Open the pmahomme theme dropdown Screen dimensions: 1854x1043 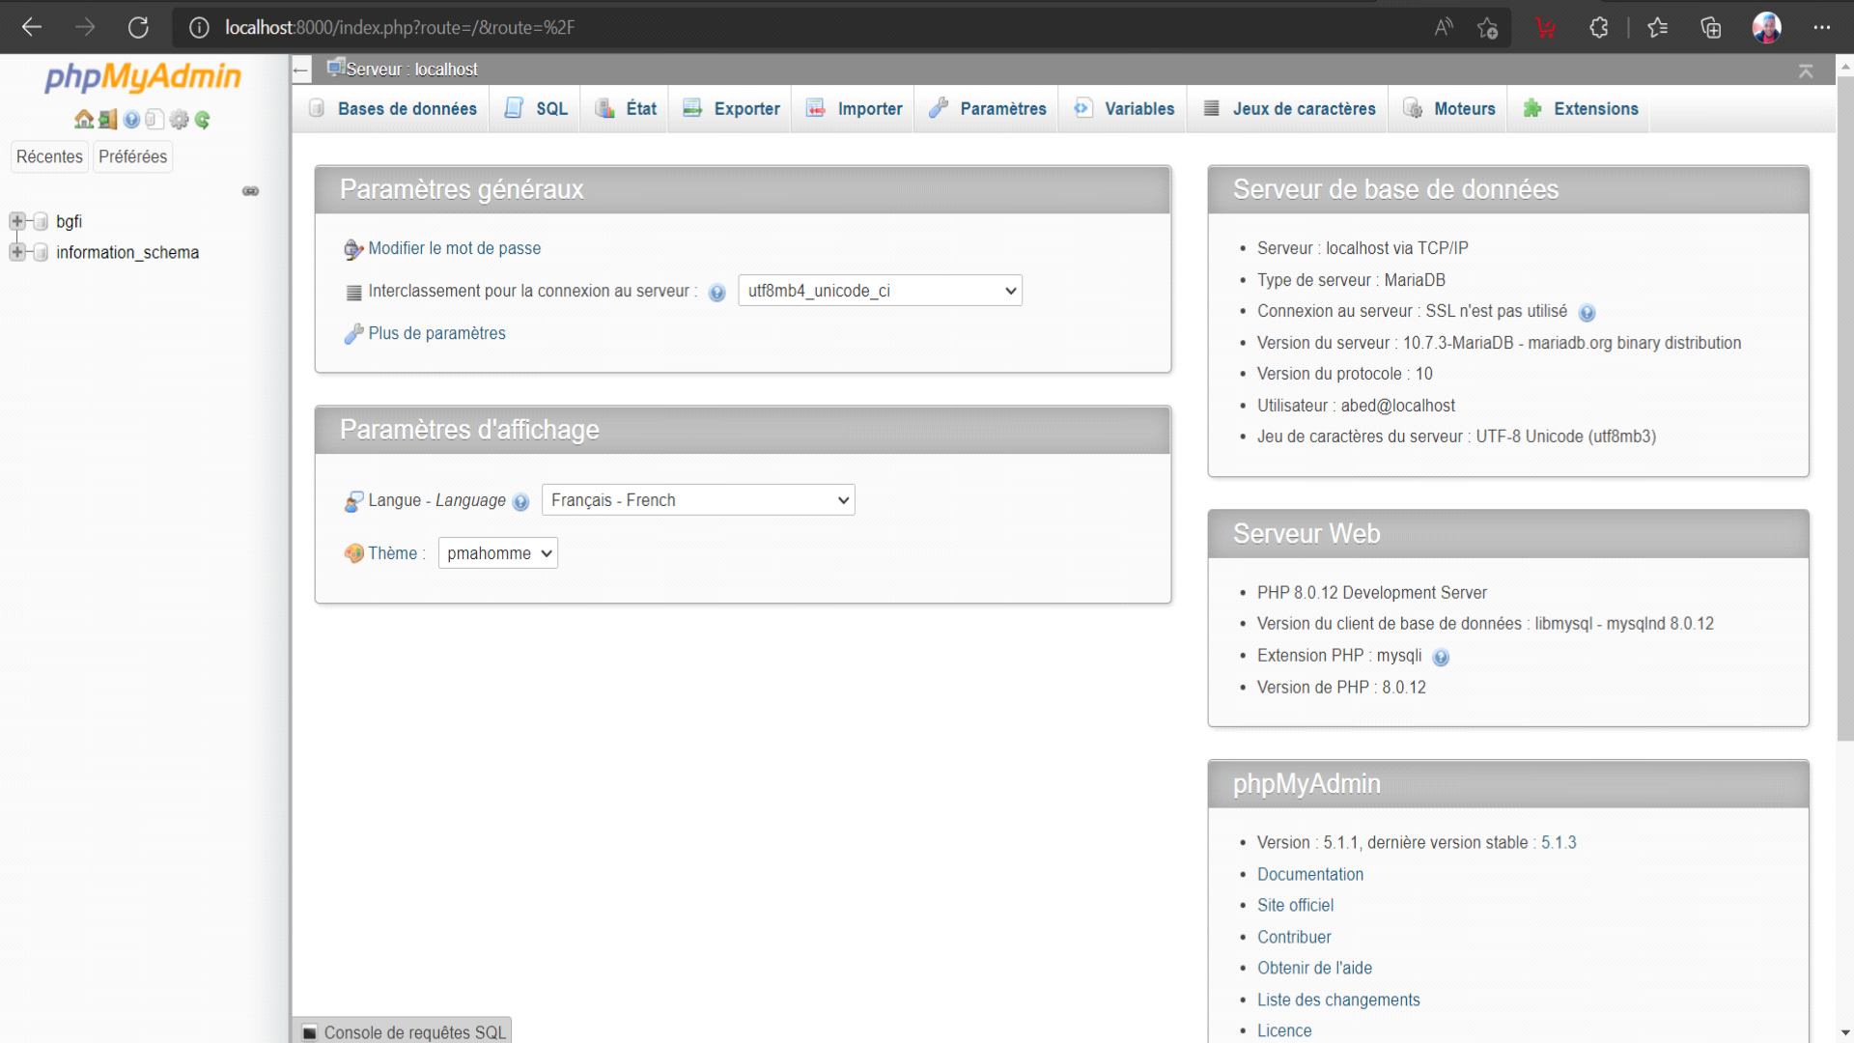click(497, 553)
